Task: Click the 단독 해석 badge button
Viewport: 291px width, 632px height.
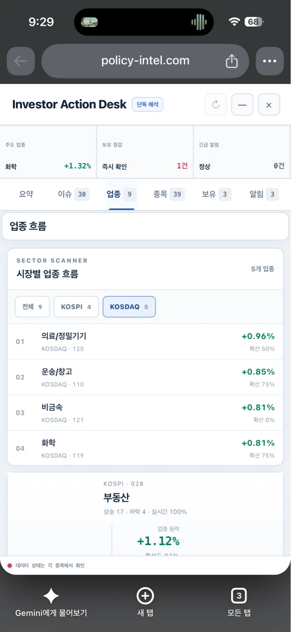Action: pos(147,104)
